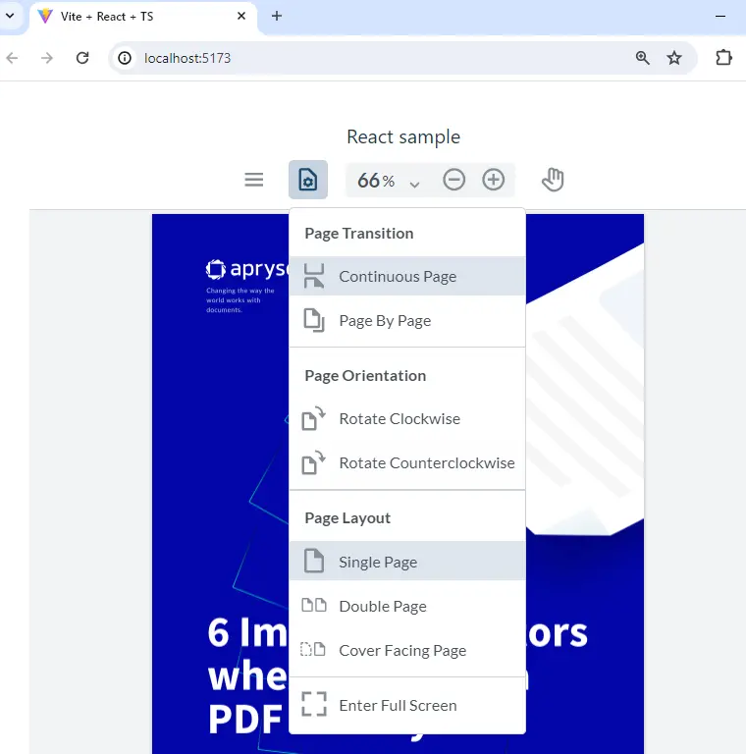Click the Rotate Counterclockwise page icon
This screenshot has height=754, width=746.
pyautogui.click(x=314, y=462)
